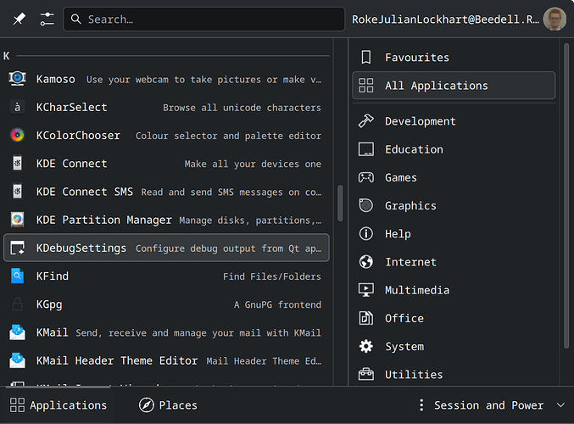
Task: Toggle the pin menu open button
Action: coord(19,19)
